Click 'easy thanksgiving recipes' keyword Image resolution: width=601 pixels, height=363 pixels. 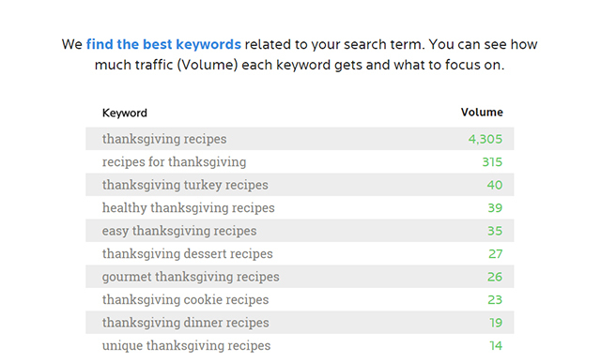coord(179,231)
